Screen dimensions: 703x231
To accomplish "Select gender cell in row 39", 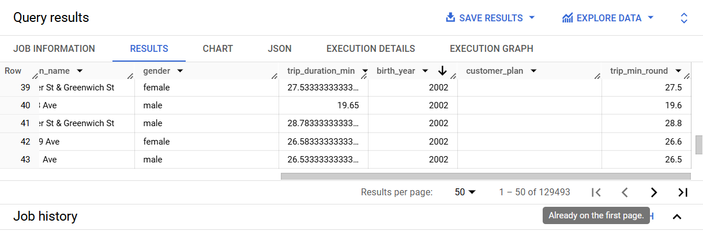I will (206, 88).
